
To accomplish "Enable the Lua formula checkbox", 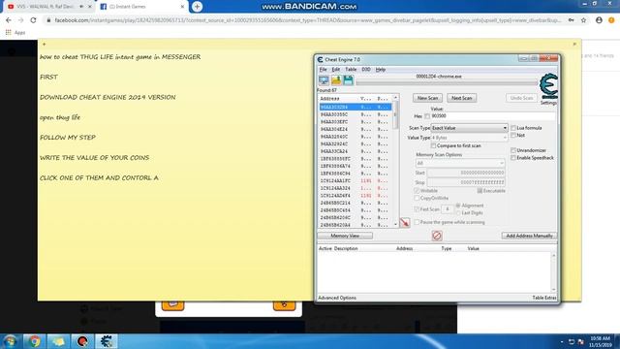I will pyautogui.click(x=513, y=128).
